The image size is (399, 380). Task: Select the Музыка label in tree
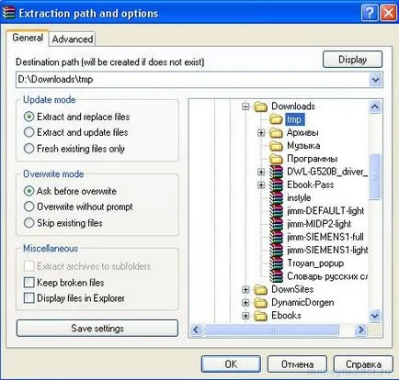303,146
